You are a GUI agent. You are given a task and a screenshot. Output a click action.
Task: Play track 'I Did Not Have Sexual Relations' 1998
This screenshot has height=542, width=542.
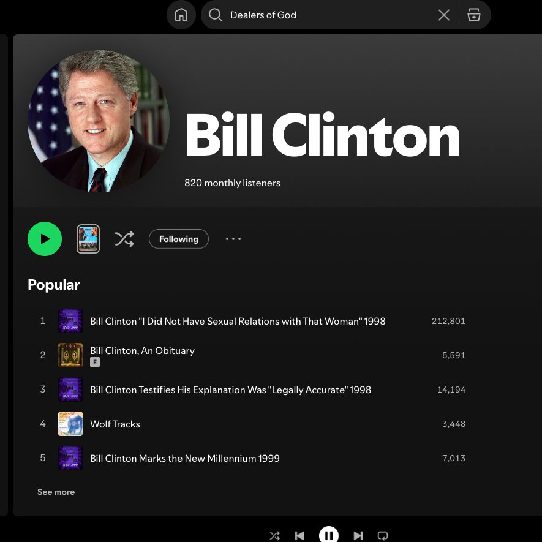238,321
